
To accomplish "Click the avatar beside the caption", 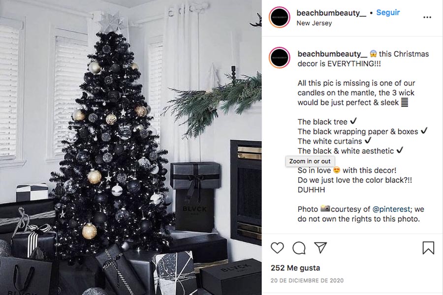I will click(x=280, y=58).
